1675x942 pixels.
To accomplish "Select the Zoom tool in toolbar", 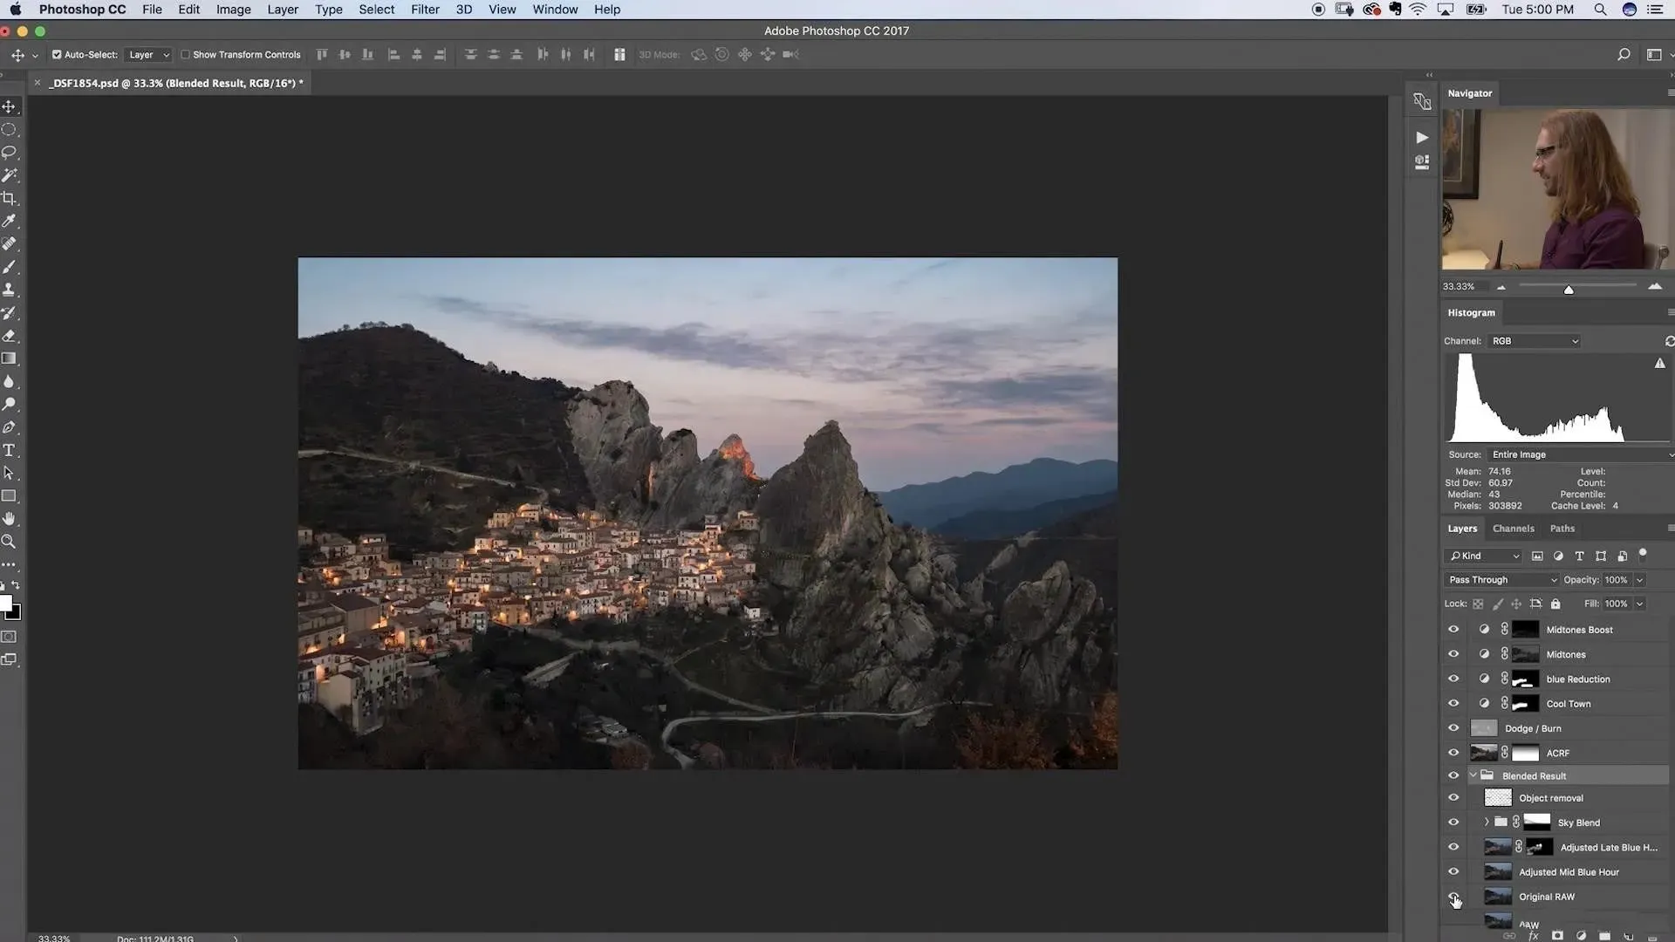I will (x=10, y=542).
